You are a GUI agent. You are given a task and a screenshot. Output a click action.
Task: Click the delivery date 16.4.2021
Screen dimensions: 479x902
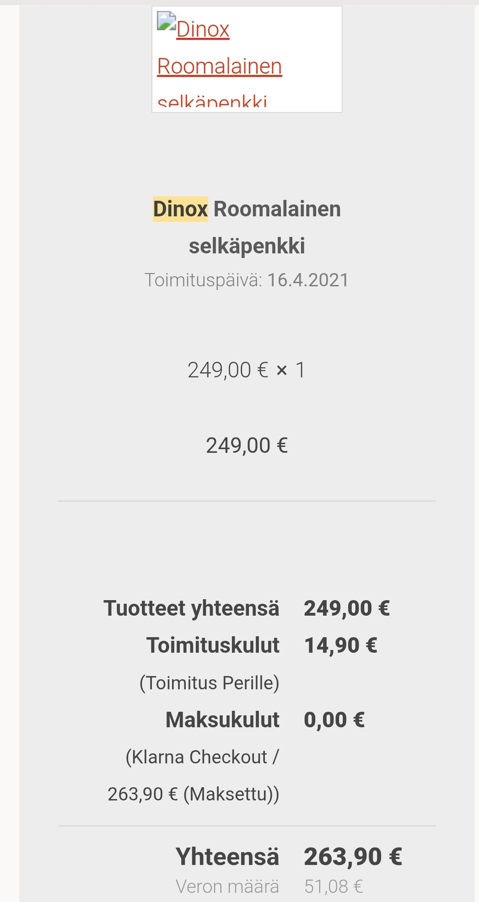tap(308, 280)
